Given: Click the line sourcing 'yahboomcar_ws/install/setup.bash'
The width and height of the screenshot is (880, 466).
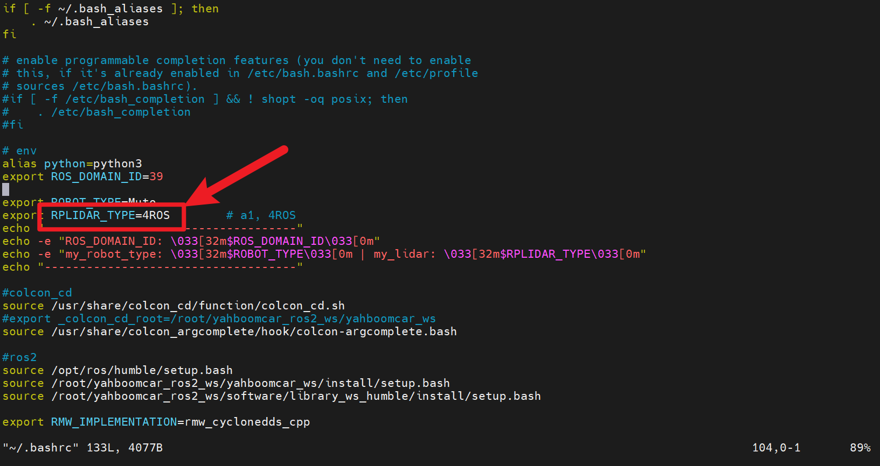Looking at the screenshot, I should (x=226, y=383).
